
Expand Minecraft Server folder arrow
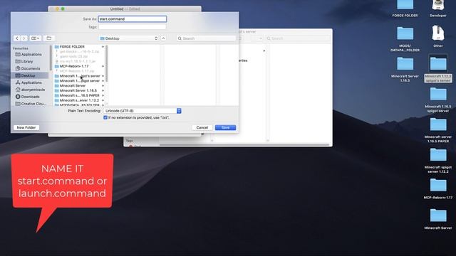click(103, 85)
